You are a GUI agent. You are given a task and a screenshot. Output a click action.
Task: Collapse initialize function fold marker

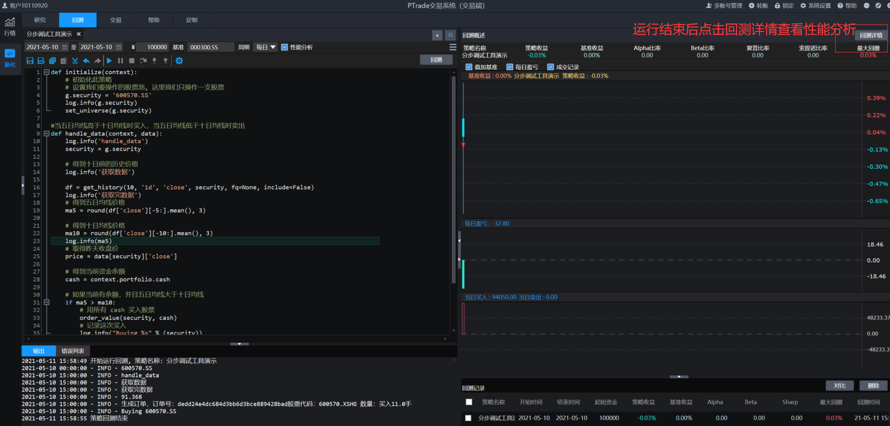[x=46, y=72]
